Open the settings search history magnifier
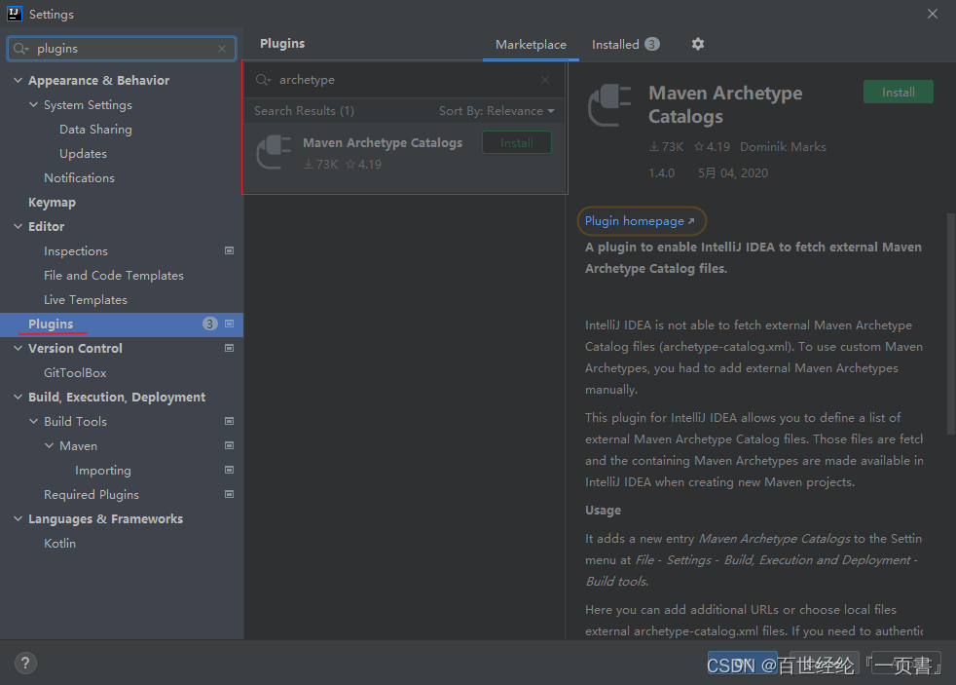This screenshot has width=956, height=685. (20, 49)
